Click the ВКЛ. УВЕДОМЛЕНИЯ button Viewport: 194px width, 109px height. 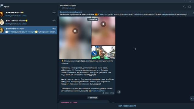(x=127, y=106)
